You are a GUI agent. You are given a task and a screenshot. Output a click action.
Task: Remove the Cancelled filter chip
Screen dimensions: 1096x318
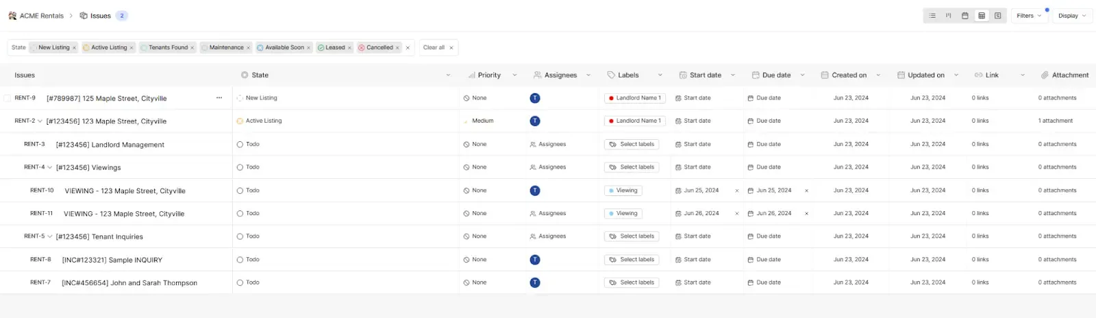pyautogui.click(x=397, y=48)
